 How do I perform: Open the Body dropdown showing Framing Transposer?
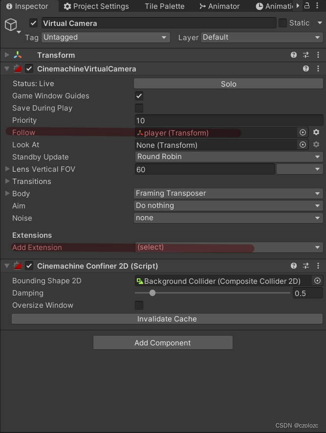pos(227,193)
